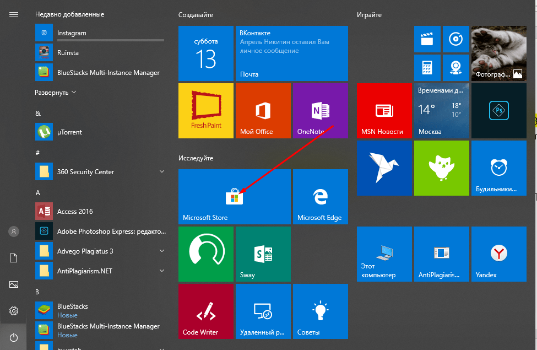The width and height of the screenshot is (537, 350).
Task: Open BlueStacks Multi-Instance Manager in recently added
Action: 100,73
